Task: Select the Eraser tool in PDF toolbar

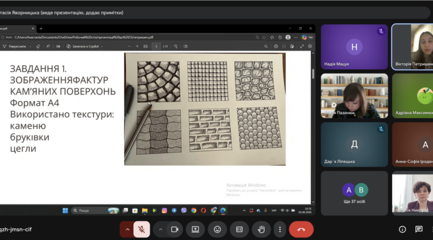Action: coord(38,46)
